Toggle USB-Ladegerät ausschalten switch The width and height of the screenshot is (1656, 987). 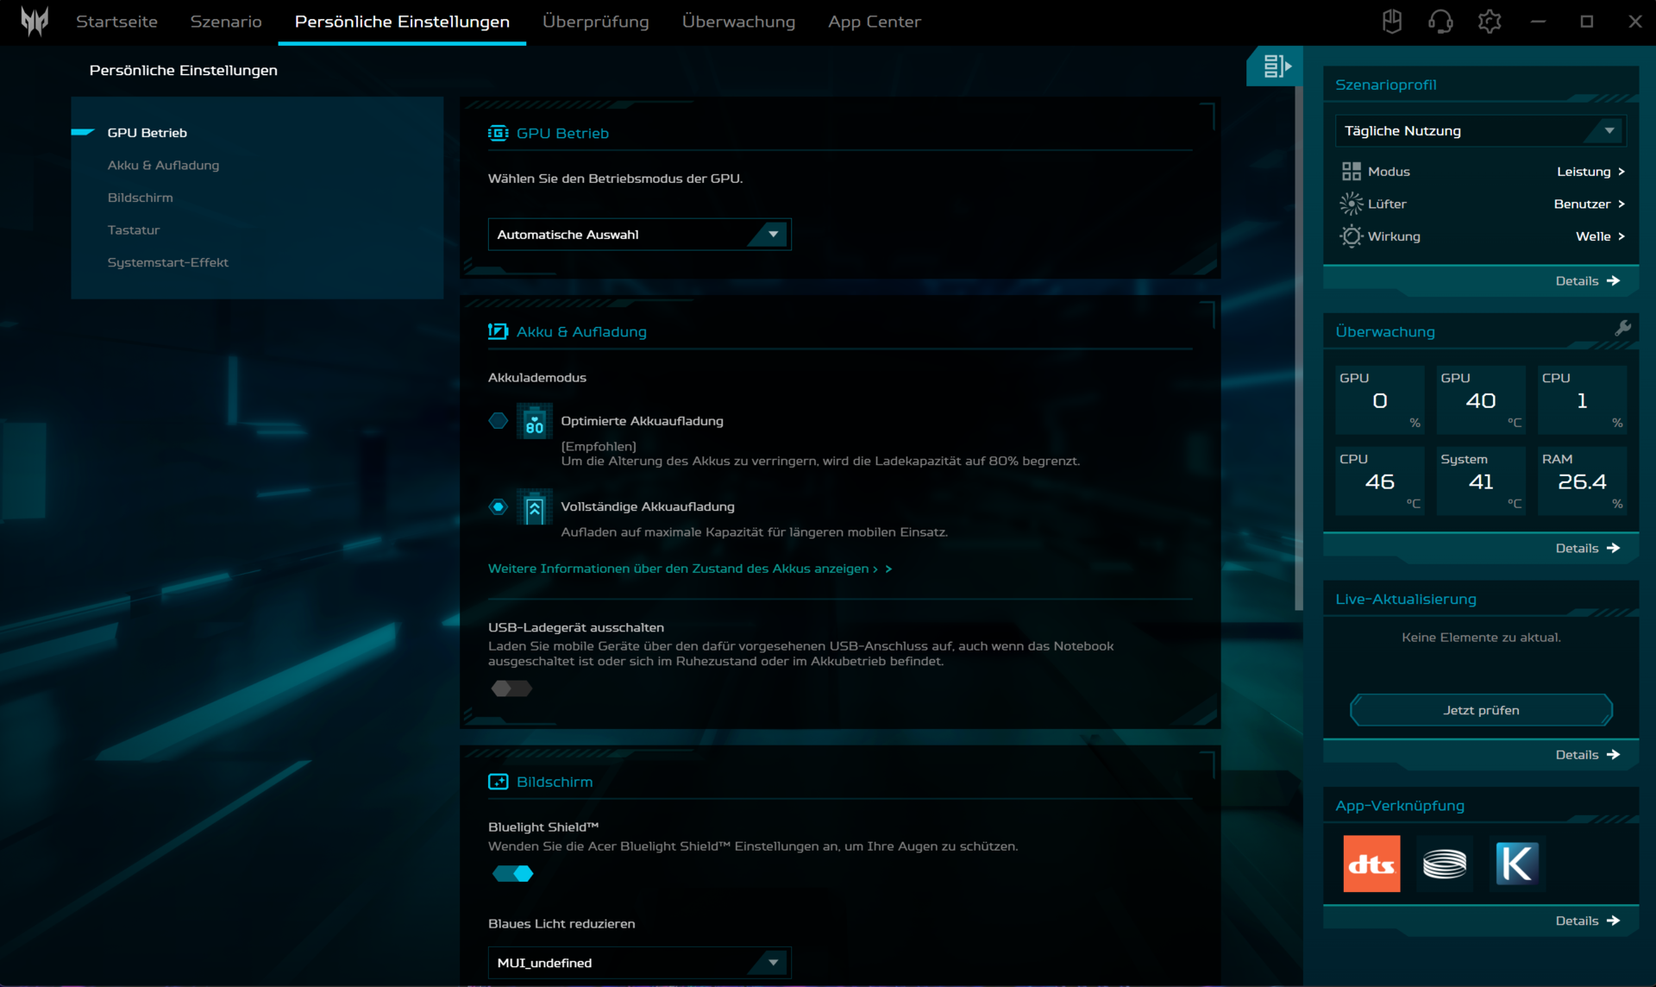click(x=511, y=688)
